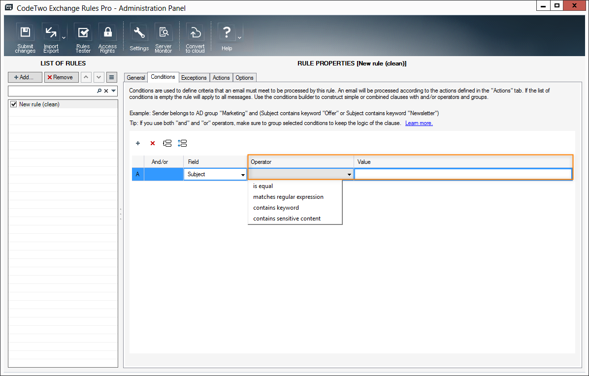Click the And/or column header
This screenshot has height=376, width=589.
(164, 162)
